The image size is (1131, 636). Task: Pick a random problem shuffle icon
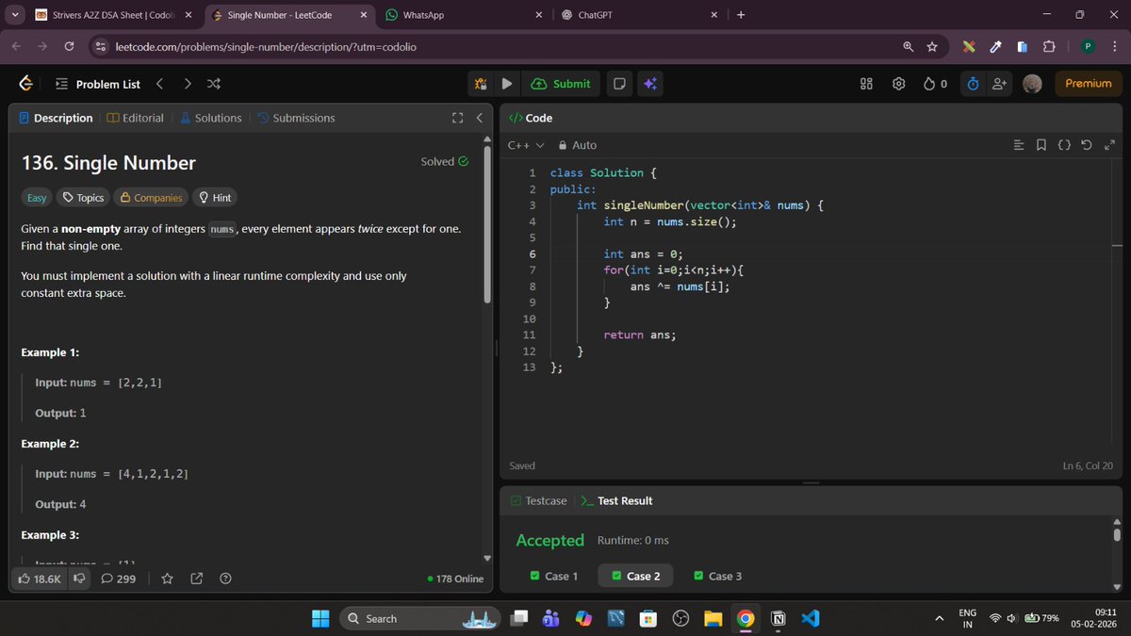pos(214,84)
